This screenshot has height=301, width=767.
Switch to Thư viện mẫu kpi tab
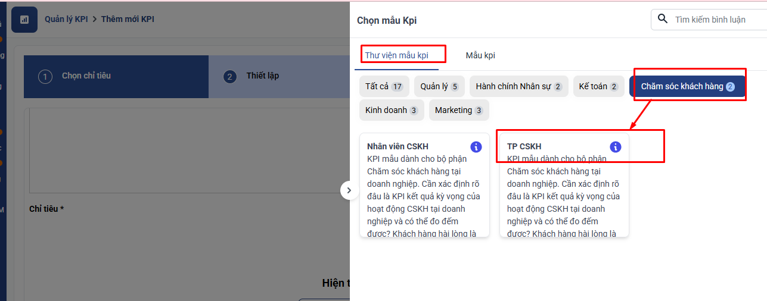[396, 55]
